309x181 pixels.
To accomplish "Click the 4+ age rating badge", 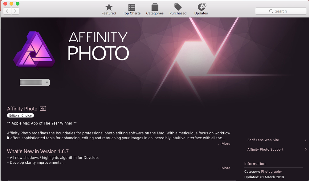I will click(x=43, y=109).
